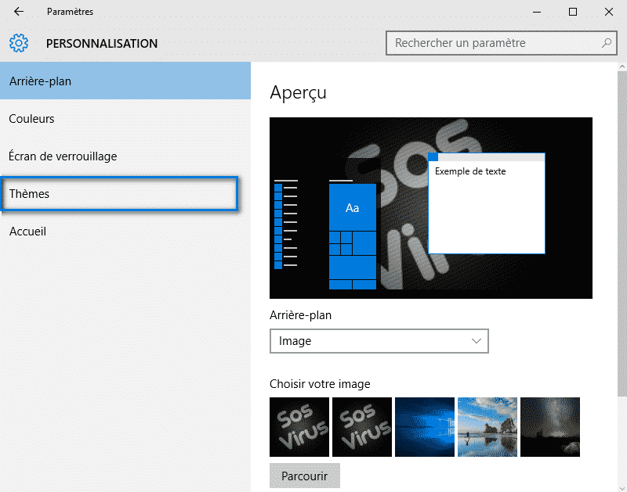This screenshot has height=492, width=627.
Task: Click the back arrow in title bar
Action: 19,12
